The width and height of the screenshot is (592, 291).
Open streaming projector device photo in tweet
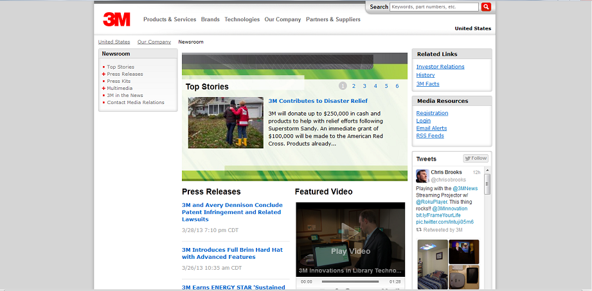pyautogui.click(x=464, y=277)
